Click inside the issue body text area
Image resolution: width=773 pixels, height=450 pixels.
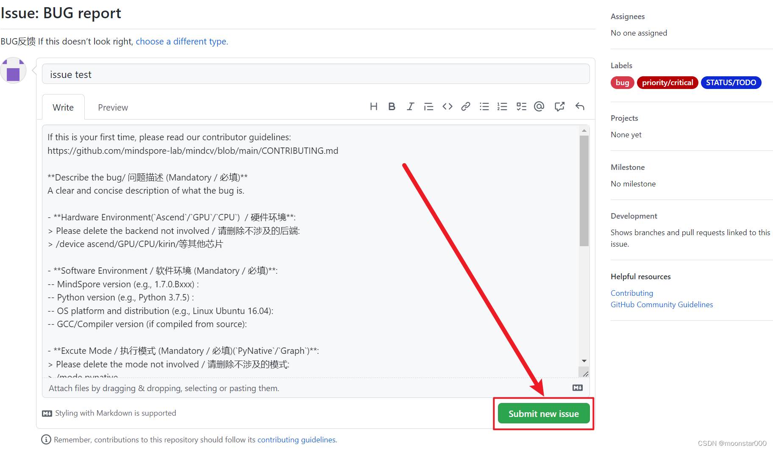(x=311, y=251)
